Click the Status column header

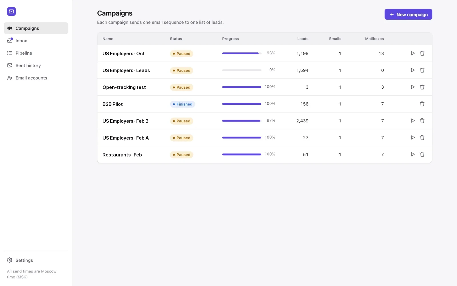[x=176, y=39]
